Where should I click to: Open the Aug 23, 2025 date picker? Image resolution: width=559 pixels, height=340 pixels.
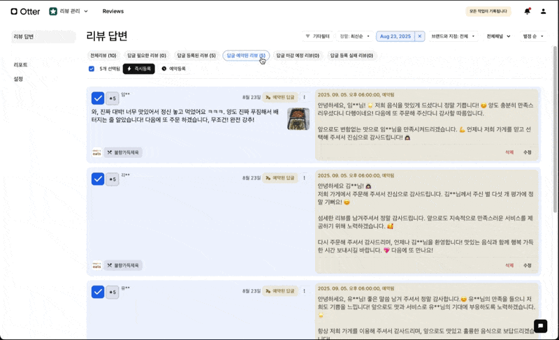pos(395,36)
